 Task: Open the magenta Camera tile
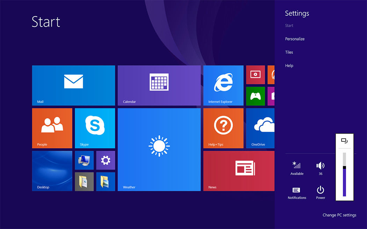pos(271,96)
